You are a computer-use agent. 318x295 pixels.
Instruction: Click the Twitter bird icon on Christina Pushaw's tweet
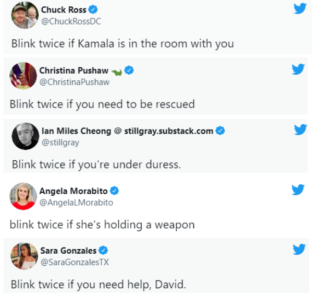click(298, 69)
